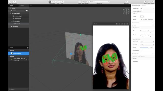Collapse the Camera tree node
This screenshot has height=91, width=163.
pos(10,11)
